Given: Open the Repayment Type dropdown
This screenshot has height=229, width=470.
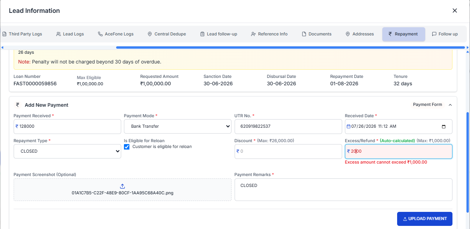Looking at the screenshot, I should click(x=67, y=151).
